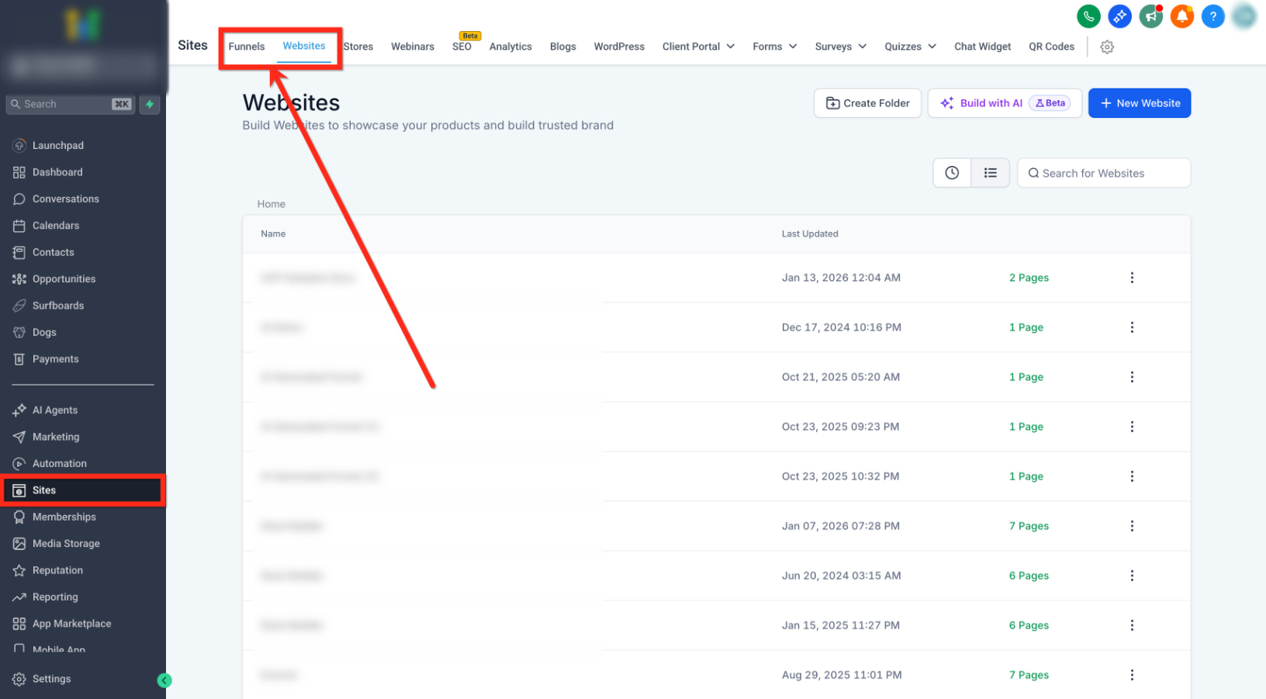Screen dimensions: 1266x699
Task: Focus the Search for Websites field
Action: [x=1104, y=173]
